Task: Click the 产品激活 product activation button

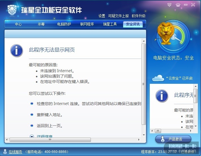Action: pos(173,139)
